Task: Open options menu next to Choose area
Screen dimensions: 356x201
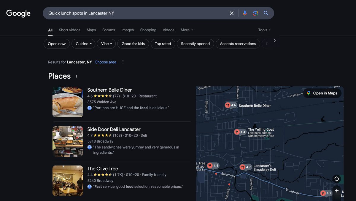Action: click(x=123, y=62)
